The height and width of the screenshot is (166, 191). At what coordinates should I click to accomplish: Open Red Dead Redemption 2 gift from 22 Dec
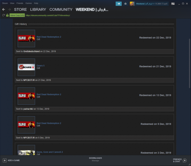click(49, 37)
